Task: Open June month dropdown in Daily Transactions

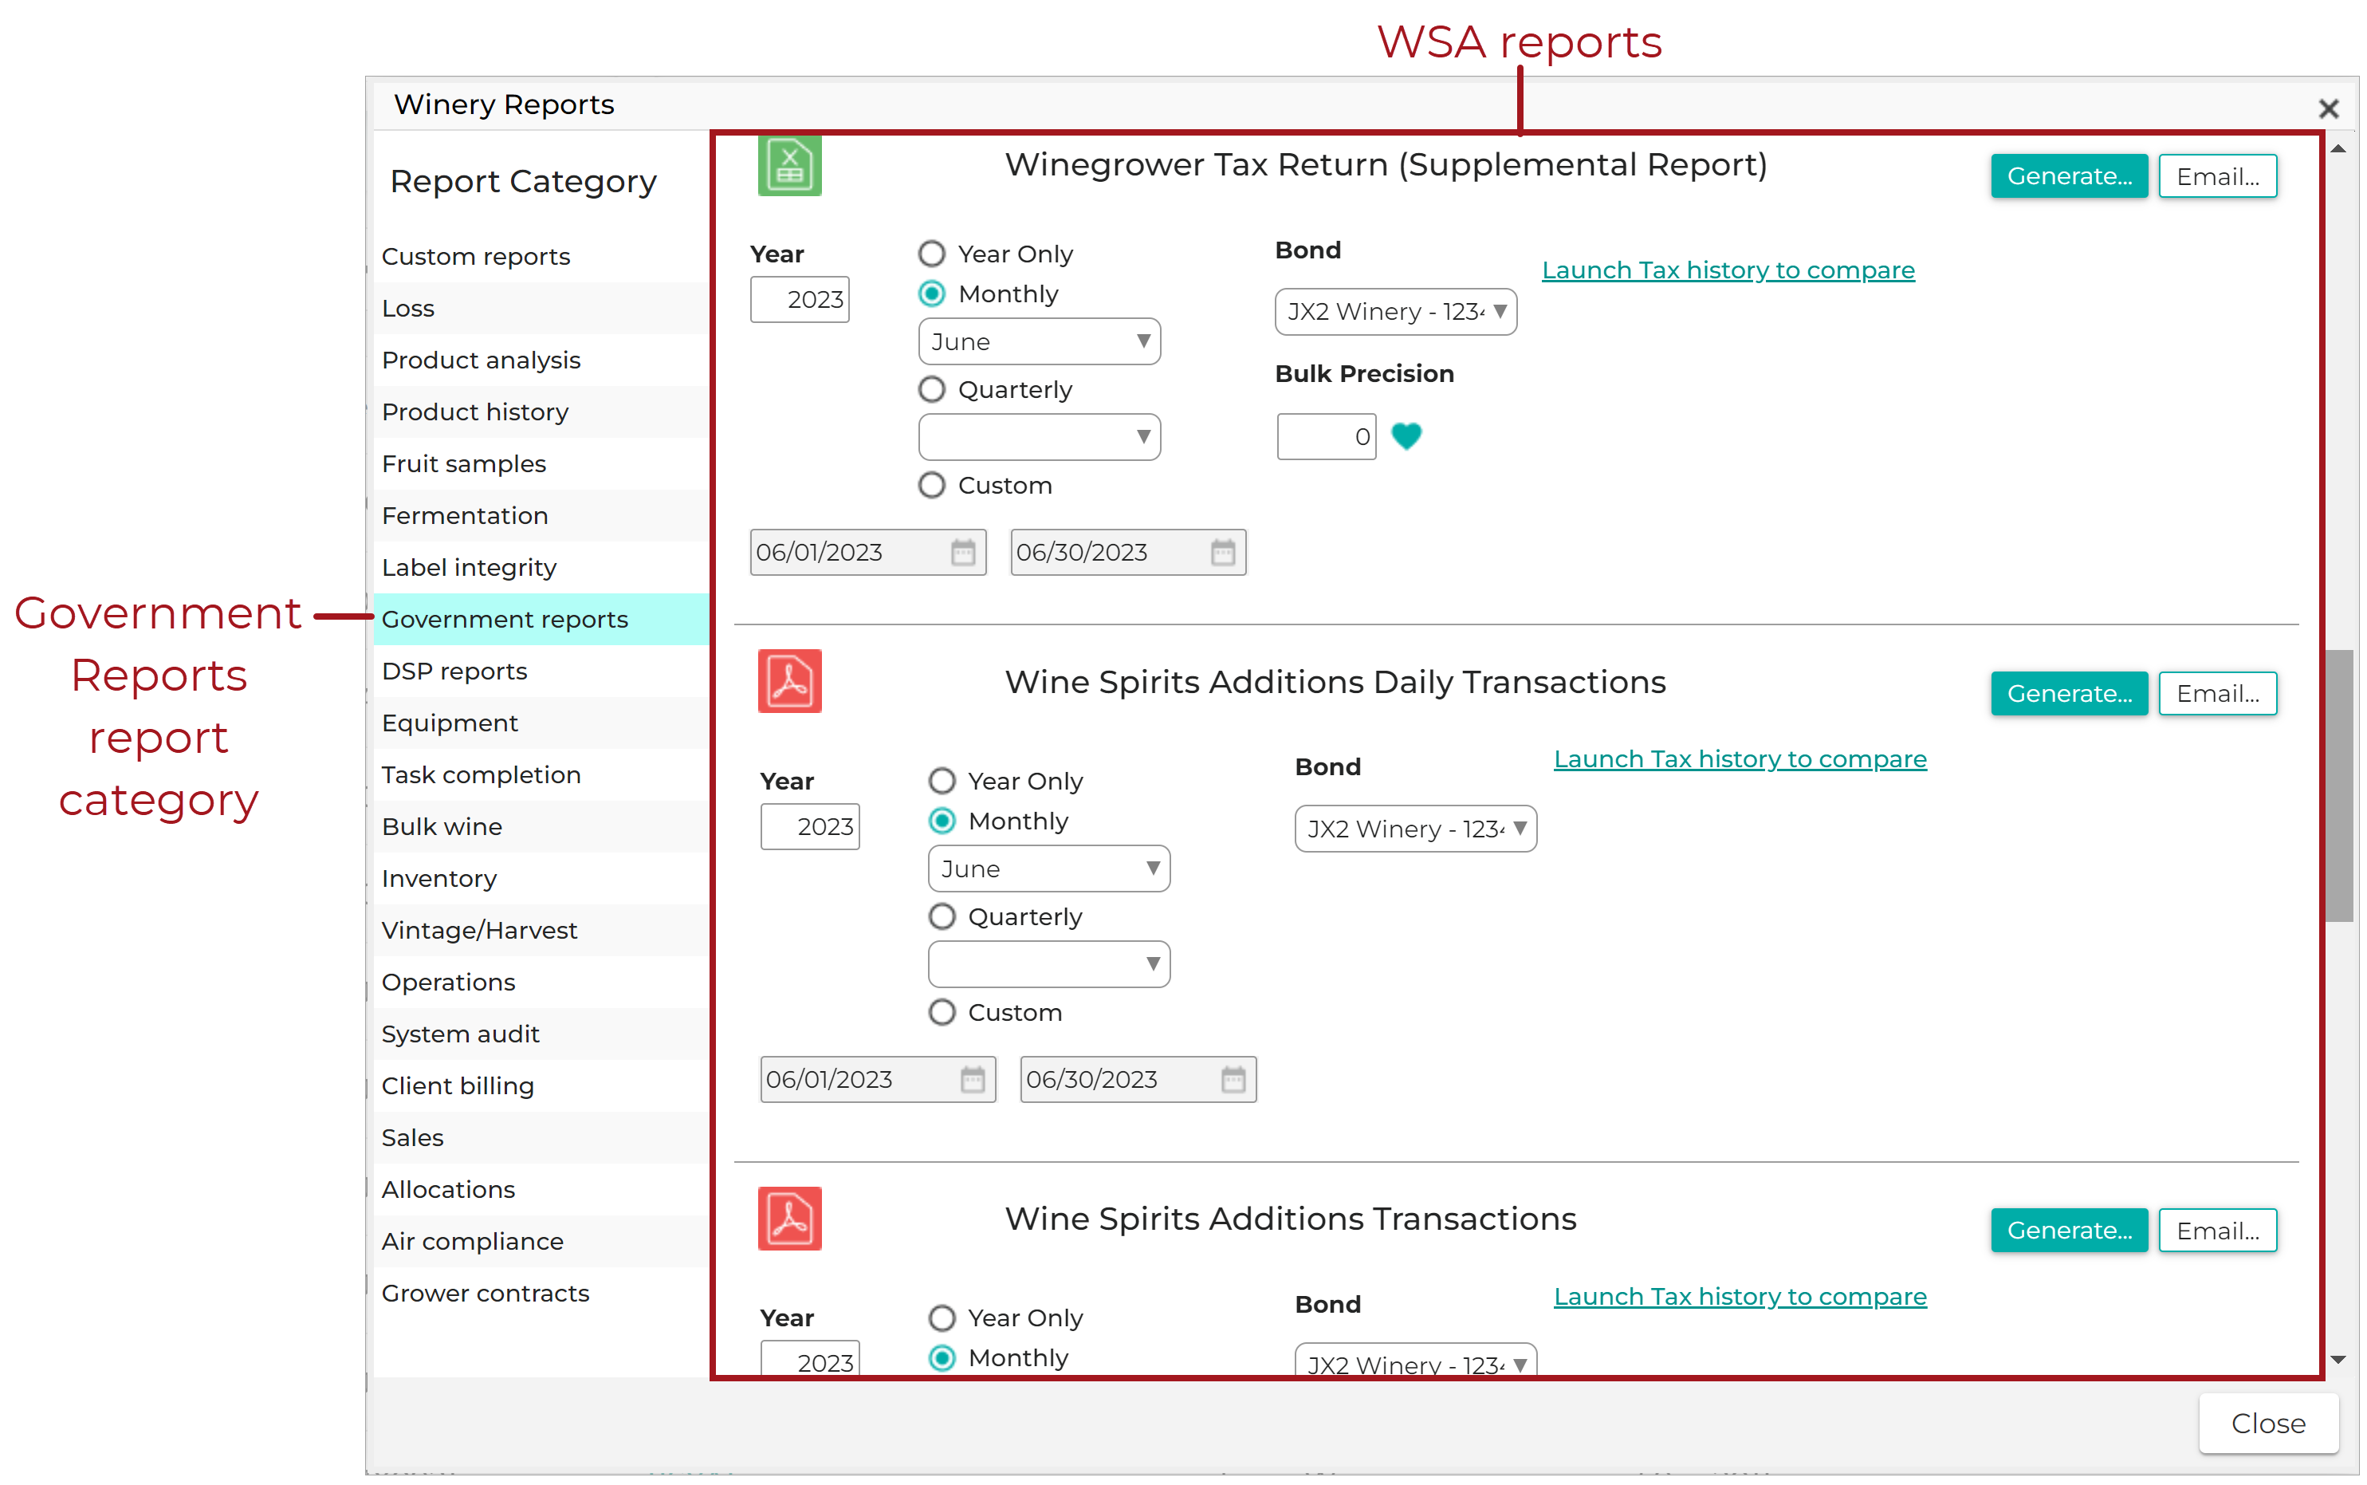Action: click(1048, 869)
